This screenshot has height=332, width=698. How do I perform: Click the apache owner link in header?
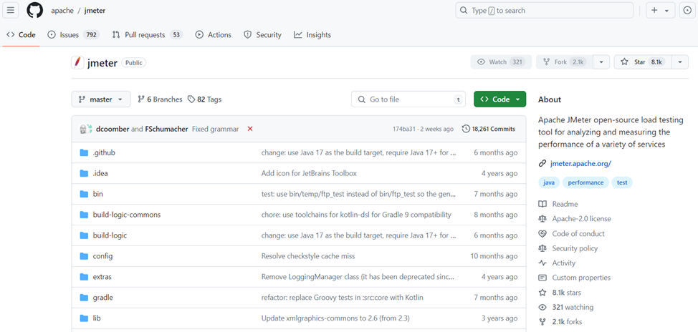[x=62, y=10]
